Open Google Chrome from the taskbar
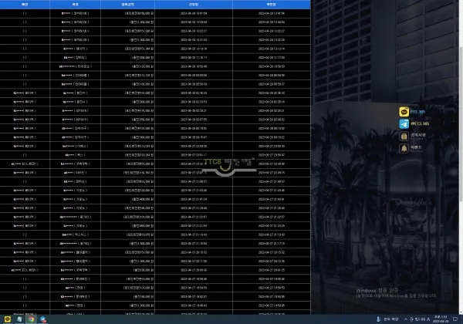Viewport: 463px width, 324px height. pyautogui.click(x=31, y=319)
